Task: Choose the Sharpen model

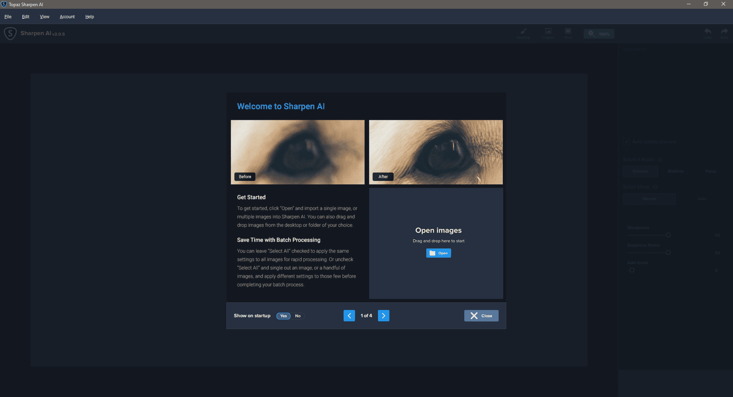Action: (x=641, y=171)
